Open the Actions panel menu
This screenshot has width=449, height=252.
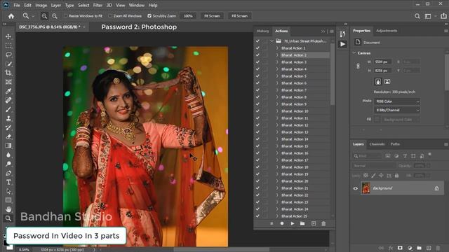click(332, 31)
